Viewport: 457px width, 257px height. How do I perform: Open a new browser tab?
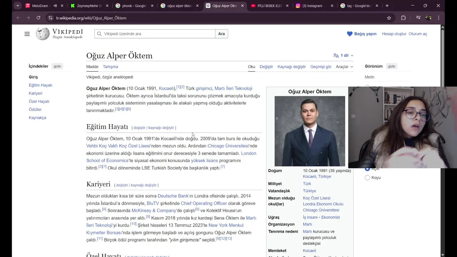point(387,6)
